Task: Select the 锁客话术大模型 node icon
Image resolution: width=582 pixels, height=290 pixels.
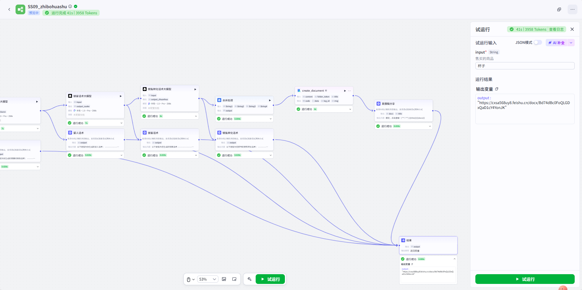Action: pos(70,96)
